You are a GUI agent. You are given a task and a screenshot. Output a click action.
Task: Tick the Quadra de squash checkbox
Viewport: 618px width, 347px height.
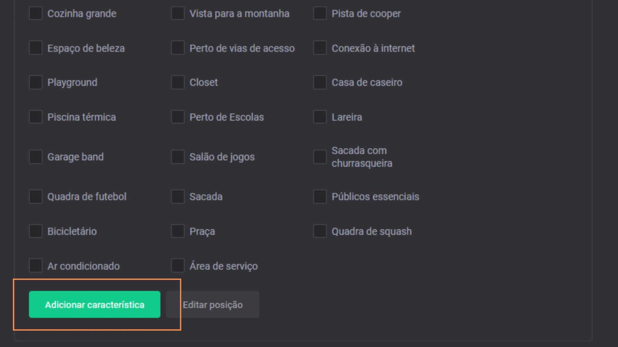pyautogui.click(x=320, y=231)
